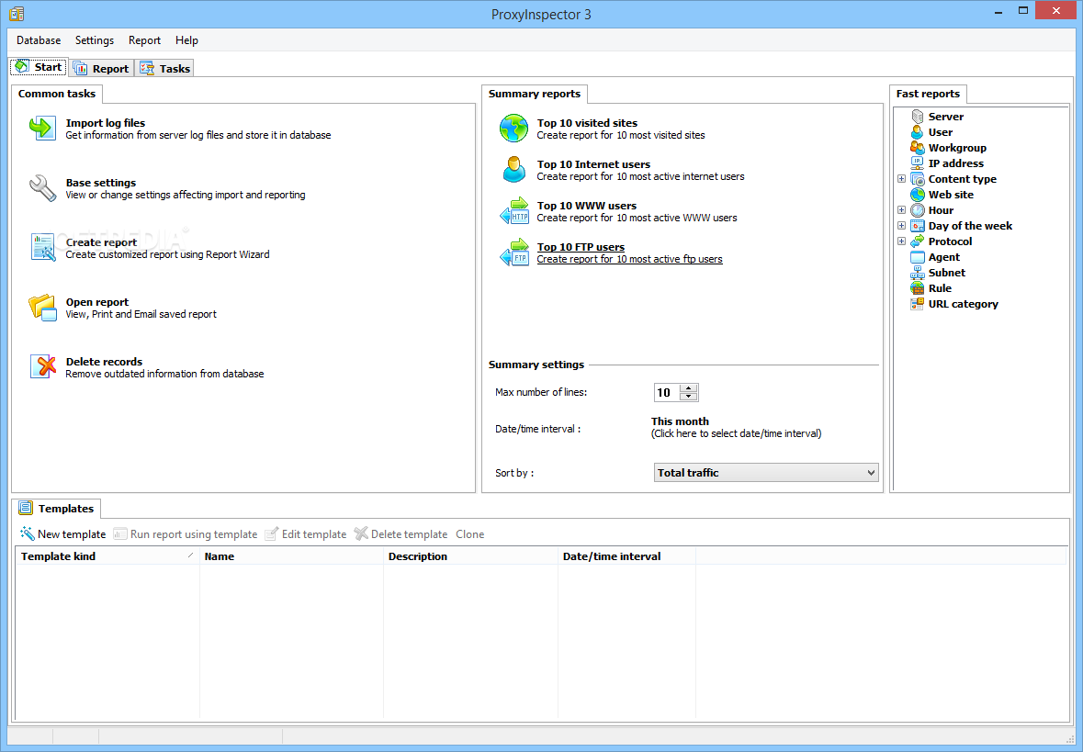This screenshot has height=752, width=1083.
Task: Click the Rule icon in Fast reports
Action: pos(918,288)
